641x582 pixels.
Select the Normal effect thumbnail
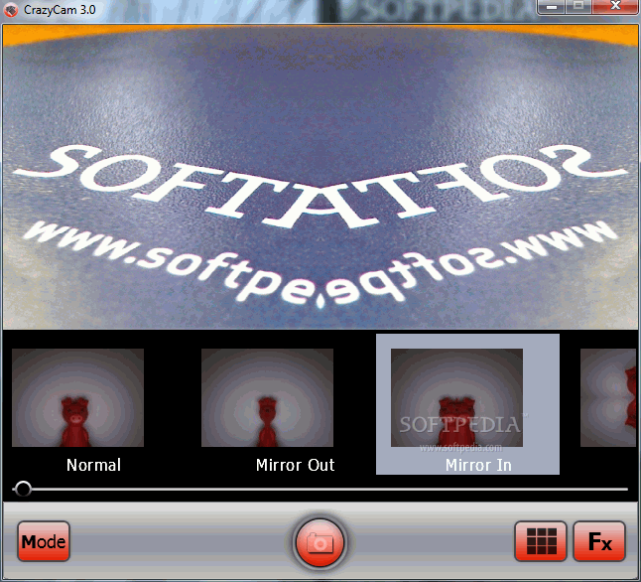(77, 397)
